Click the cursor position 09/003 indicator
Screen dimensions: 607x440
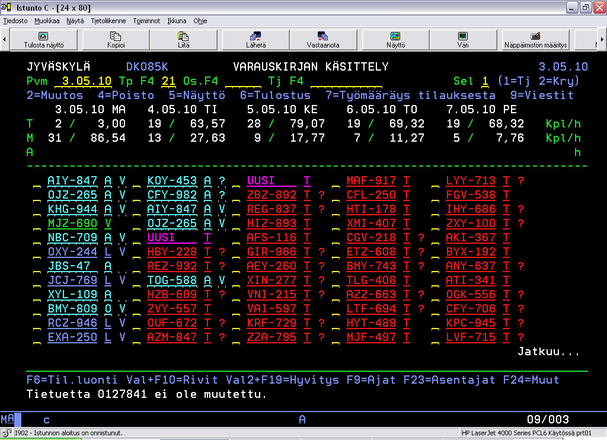548,419
